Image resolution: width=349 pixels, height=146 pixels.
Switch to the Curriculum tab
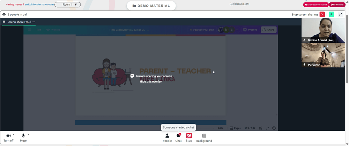coord(239,4)
